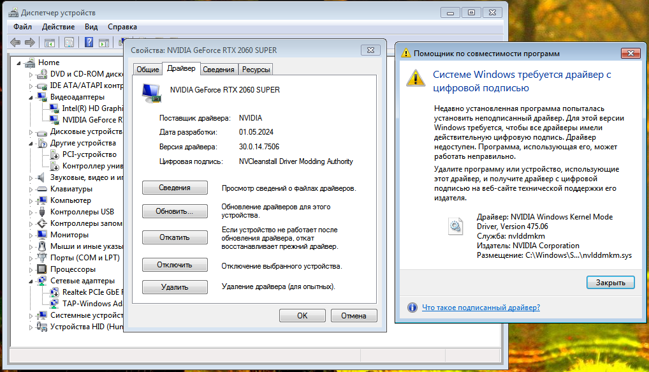This screenshot has width=649, height=372.
Task: Click the Откатить driver rollback button
Action: click(x=175, y=237)
